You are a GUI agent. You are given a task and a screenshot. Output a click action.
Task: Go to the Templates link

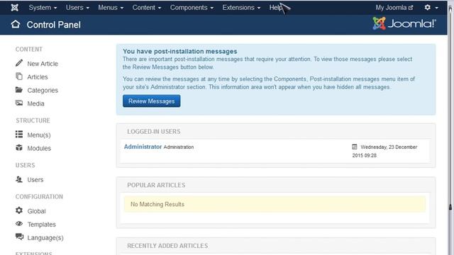point(41,225)
